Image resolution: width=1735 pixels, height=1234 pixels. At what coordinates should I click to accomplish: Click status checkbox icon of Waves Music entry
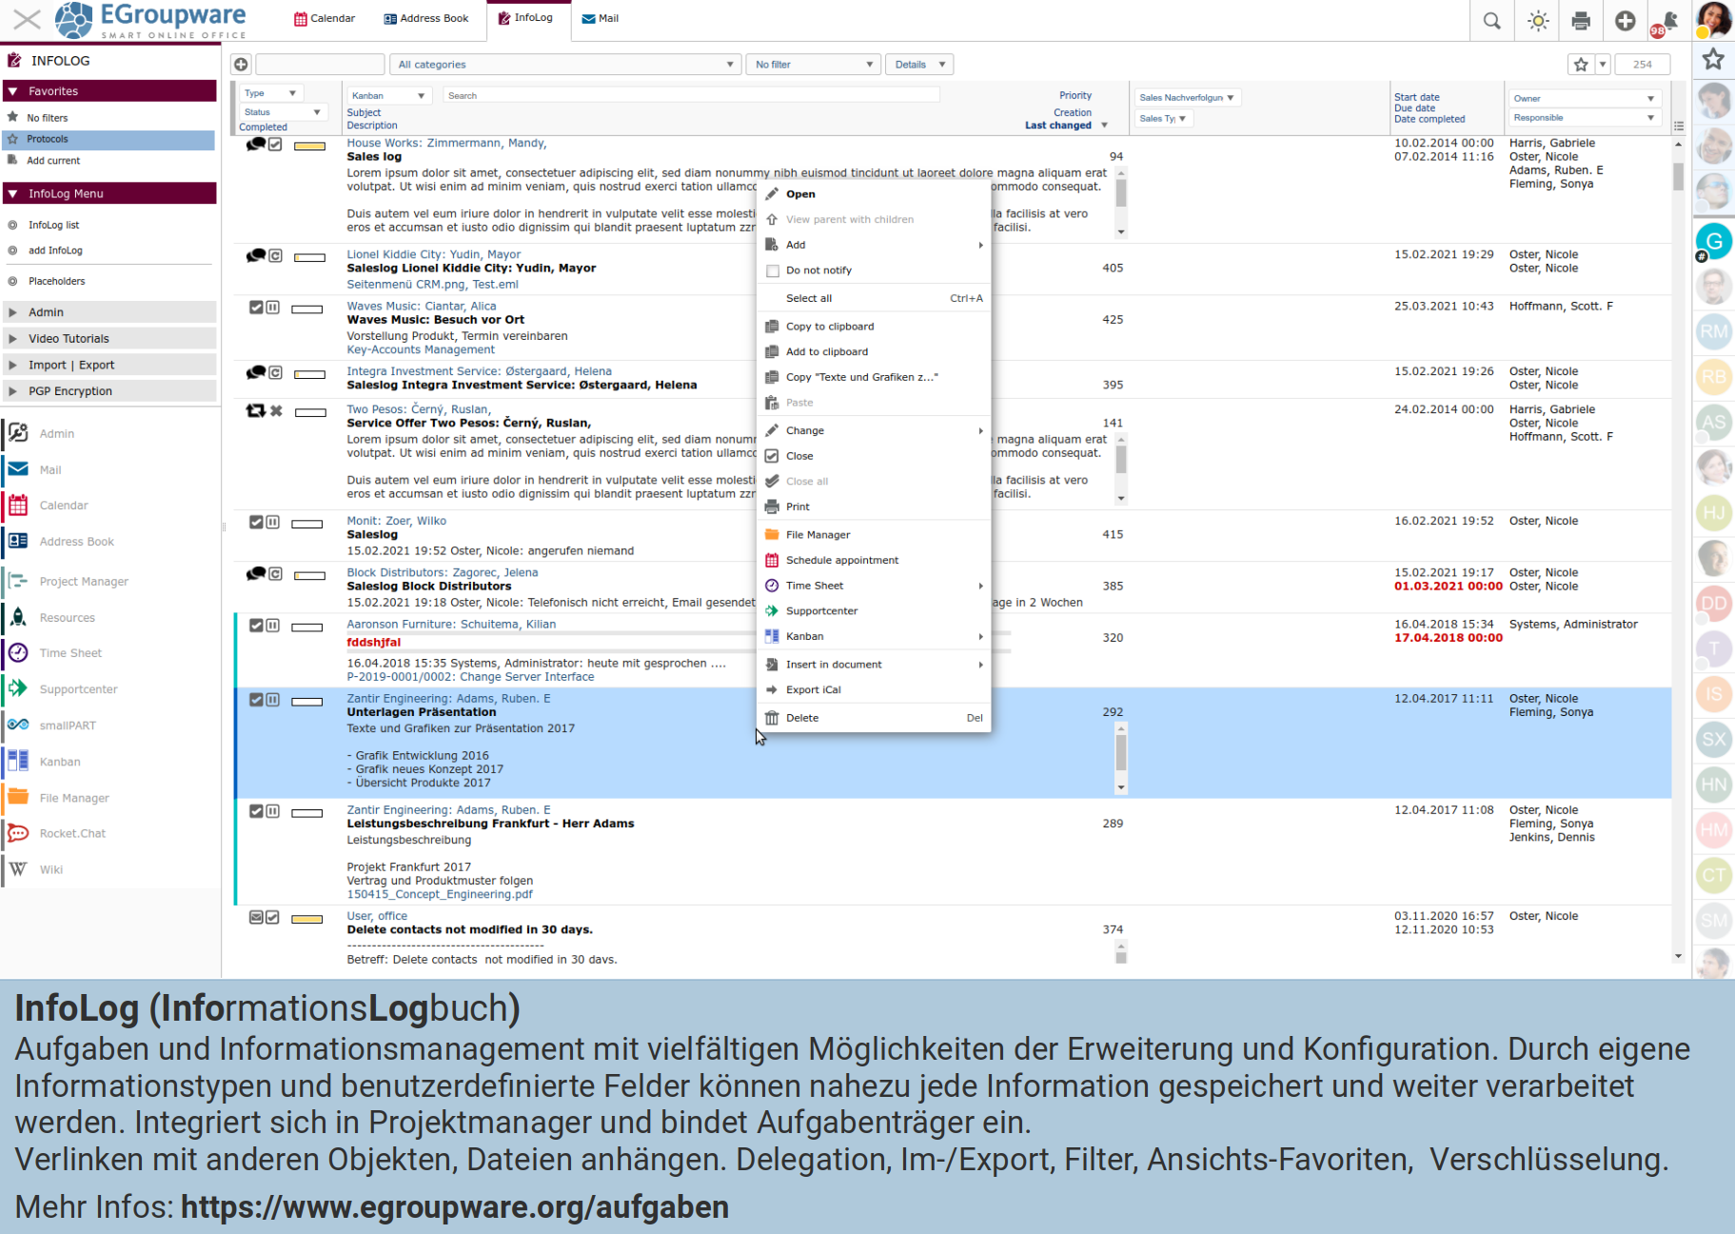click(256, 308)
